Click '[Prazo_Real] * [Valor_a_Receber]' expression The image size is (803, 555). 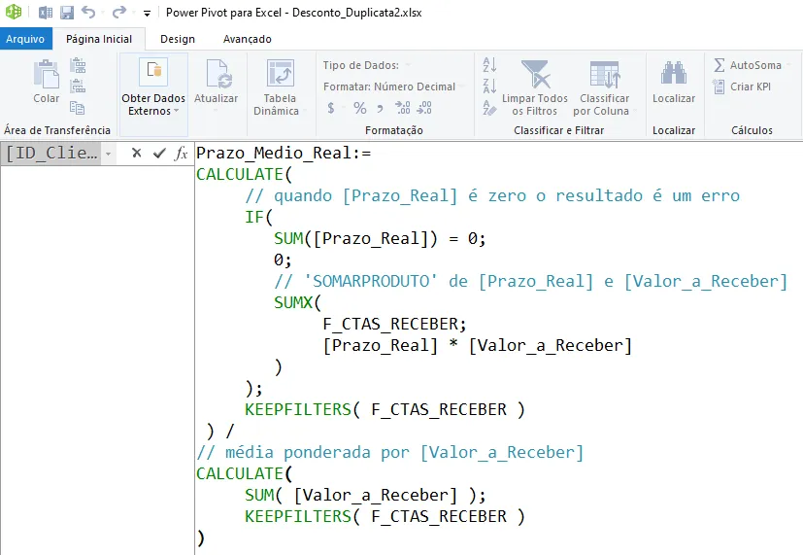pos(478,345)
